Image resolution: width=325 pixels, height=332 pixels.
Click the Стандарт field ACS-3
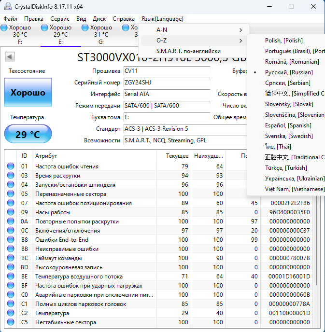[x=185, y=129]
